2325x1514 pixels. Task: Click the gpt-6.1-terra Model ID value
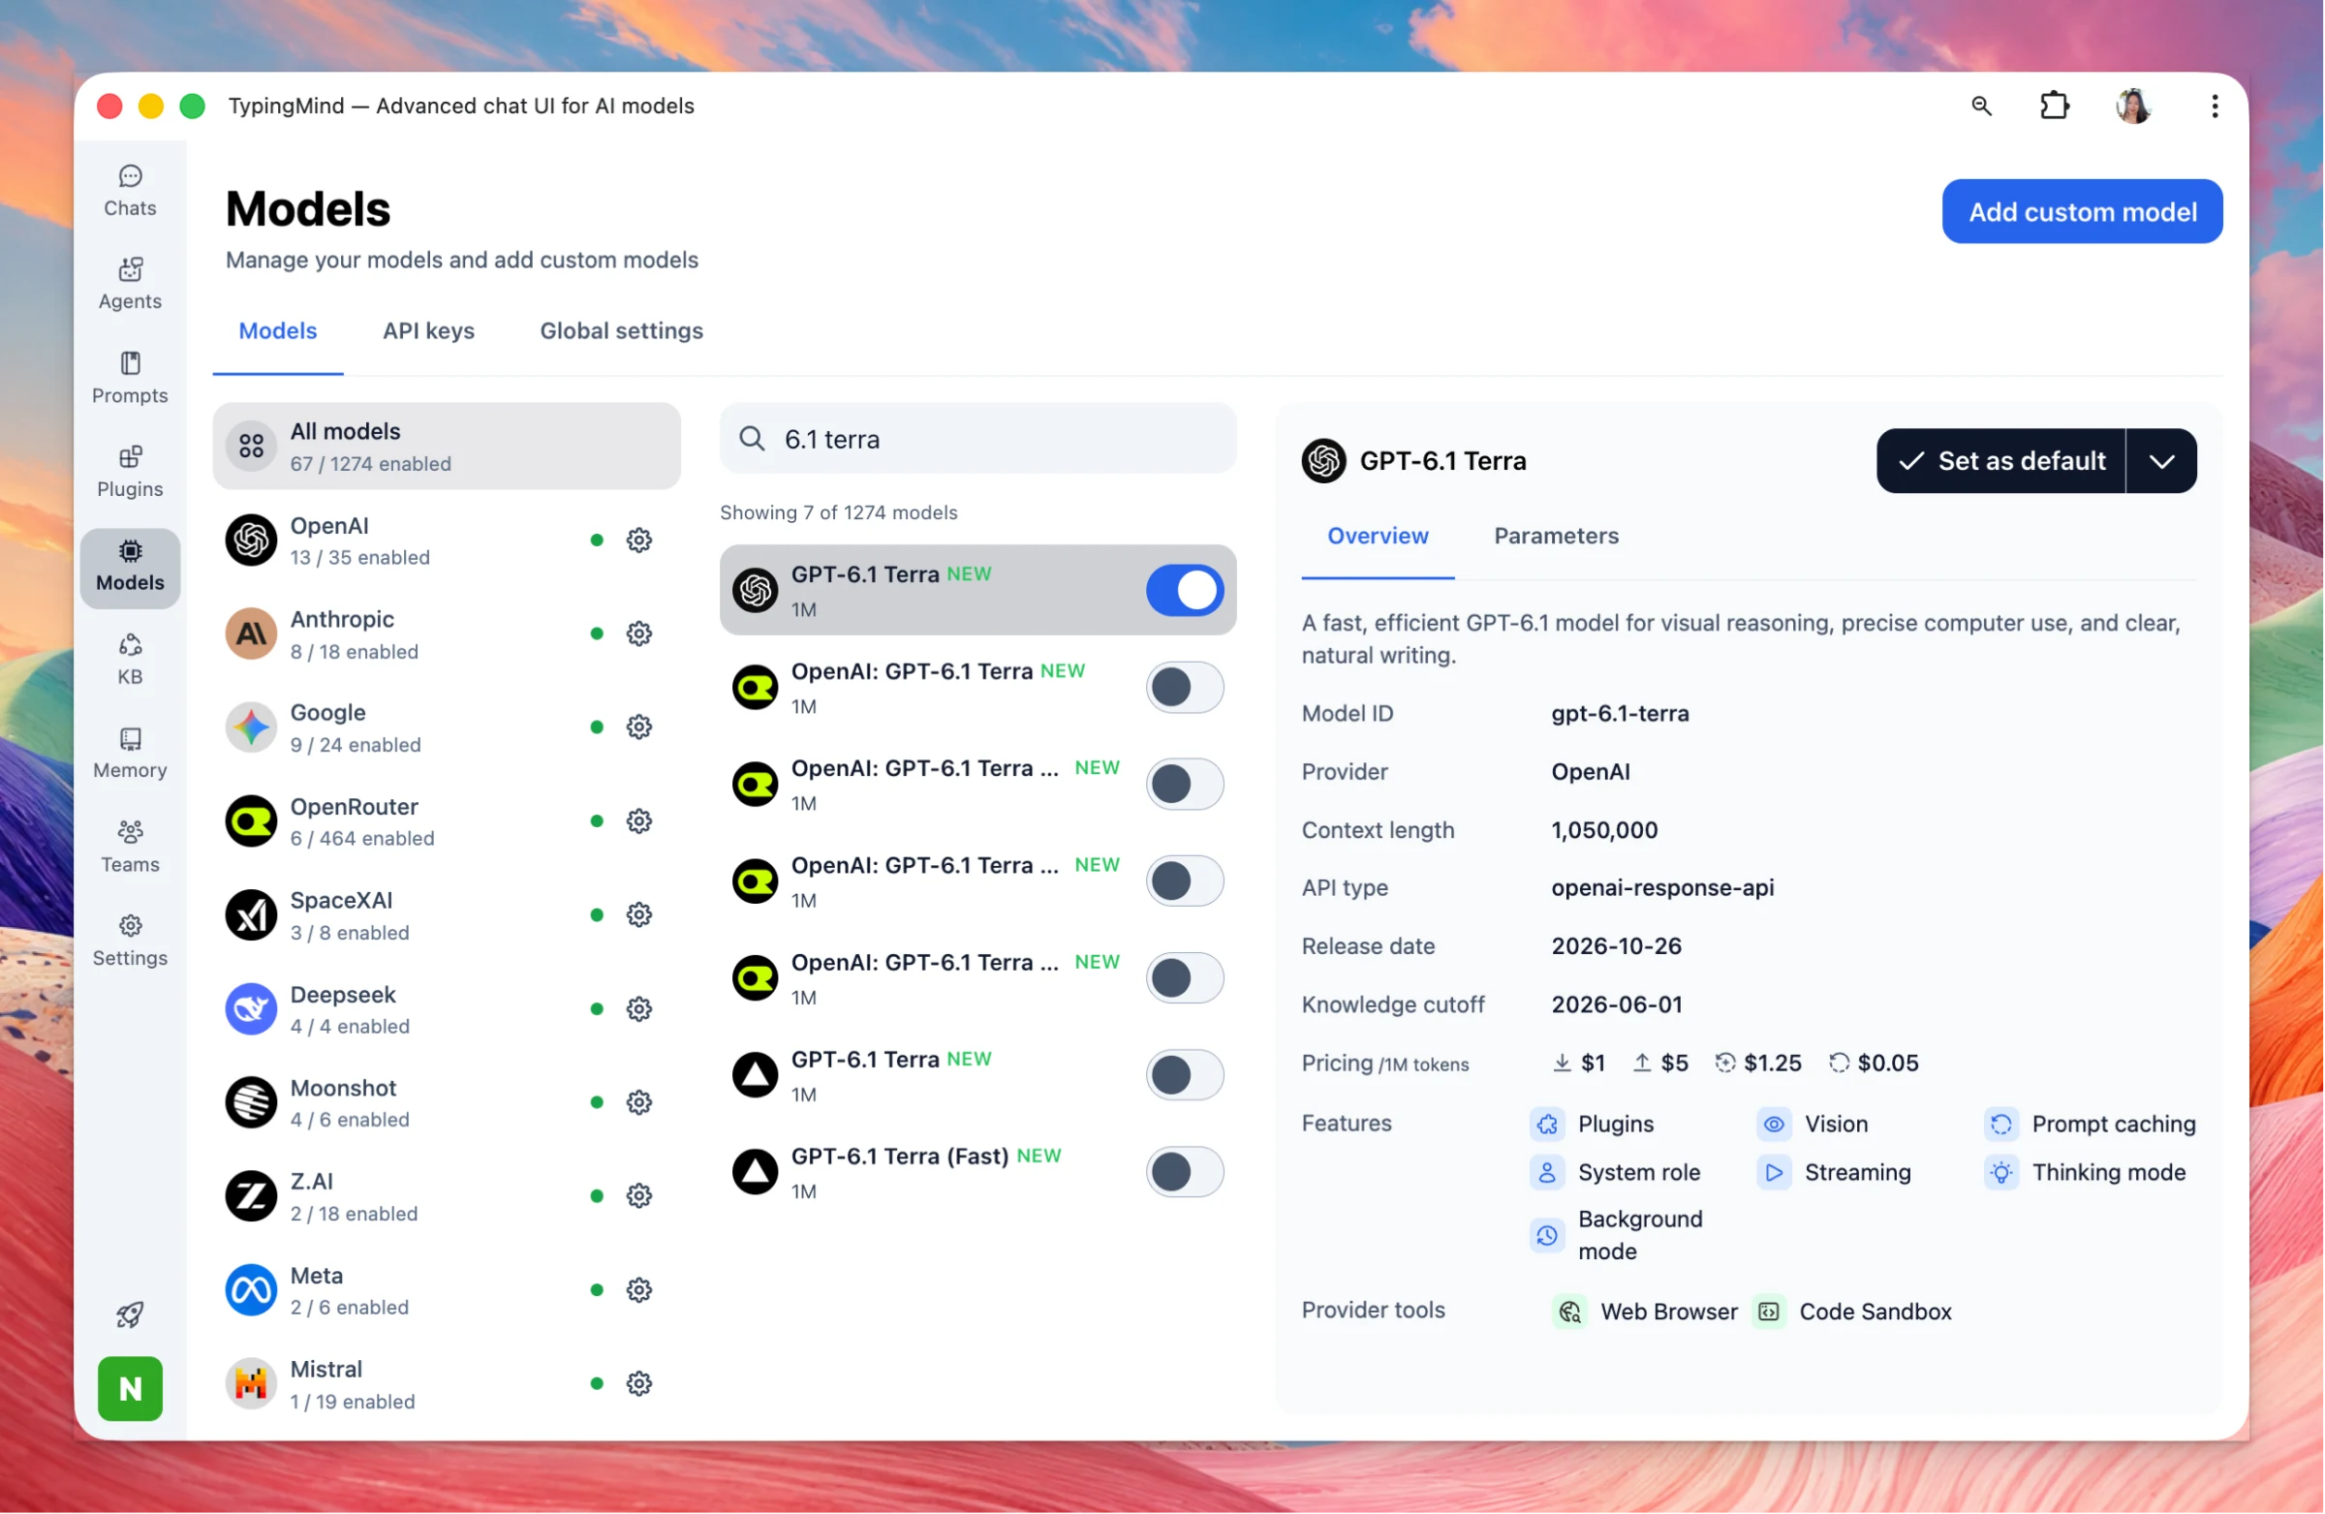pos(1620,713)
